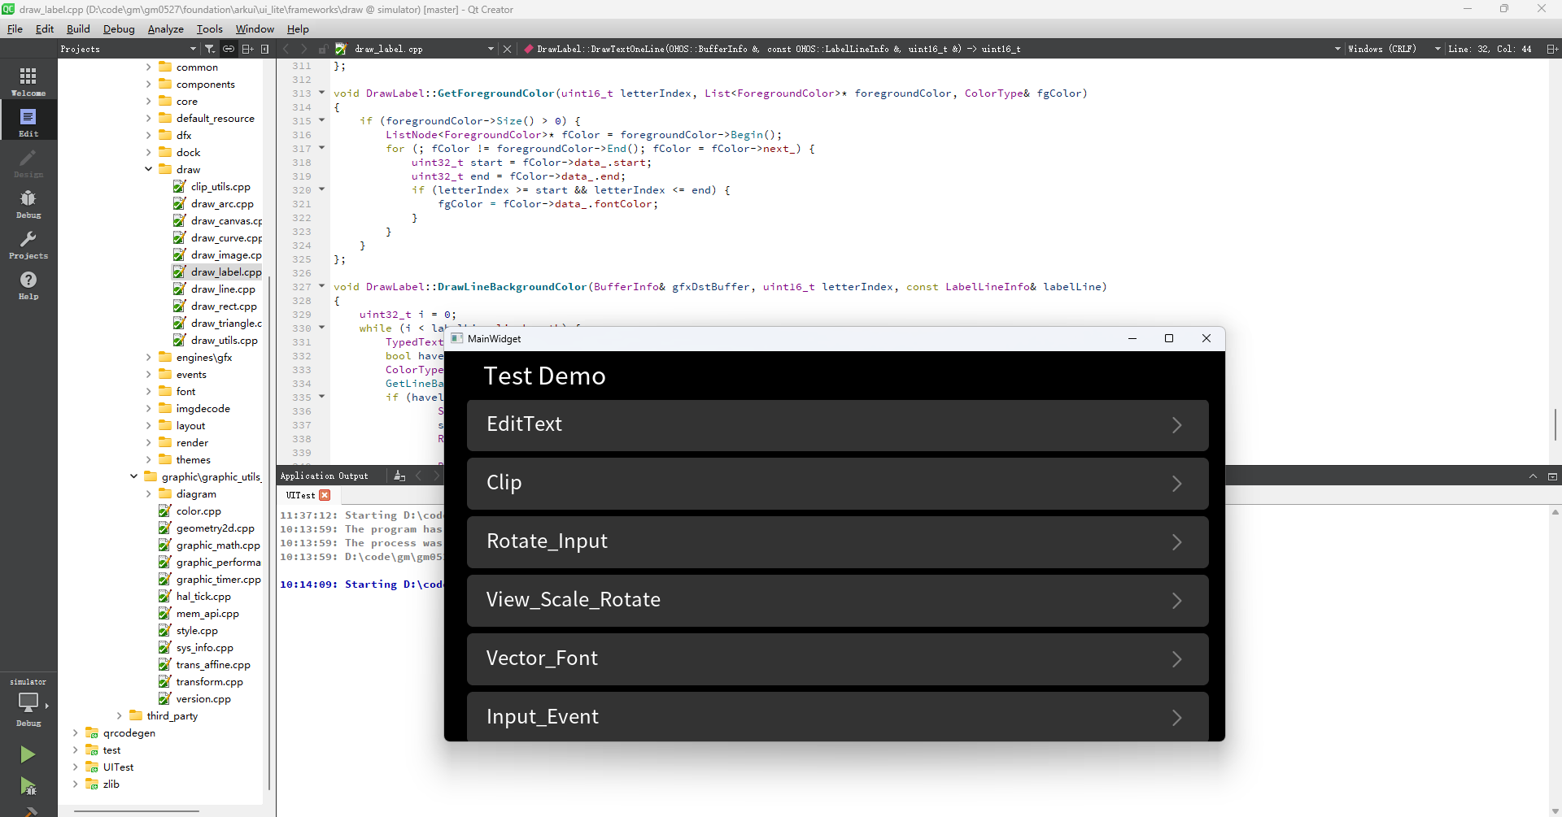Screen dimensions: 1562x817
Task: Switch to Welcome mode in sidebar
Action: (28, 81)
